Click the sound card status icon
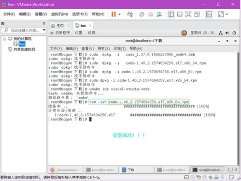The width and height of the screenshot is (241, 181). click(x=211, y=177)
